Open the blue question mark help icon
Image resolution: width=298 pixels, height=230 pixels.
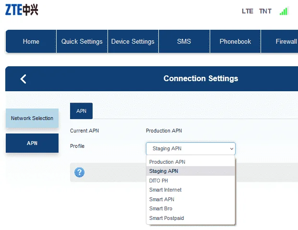click(x=79, y=172)
